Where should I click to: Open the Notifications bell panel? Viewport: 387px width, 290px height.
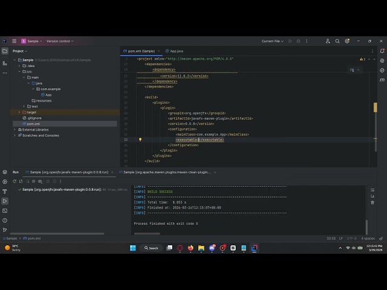(382, 51)
